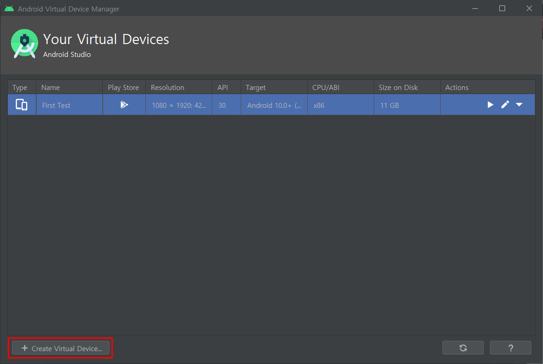Click the Play Store icon in First Test row

click(x=124, y=105)
